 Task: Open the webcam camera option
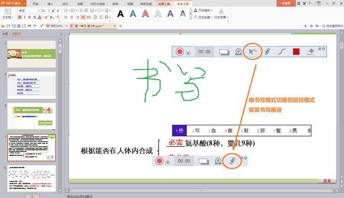tap(238, 52)
